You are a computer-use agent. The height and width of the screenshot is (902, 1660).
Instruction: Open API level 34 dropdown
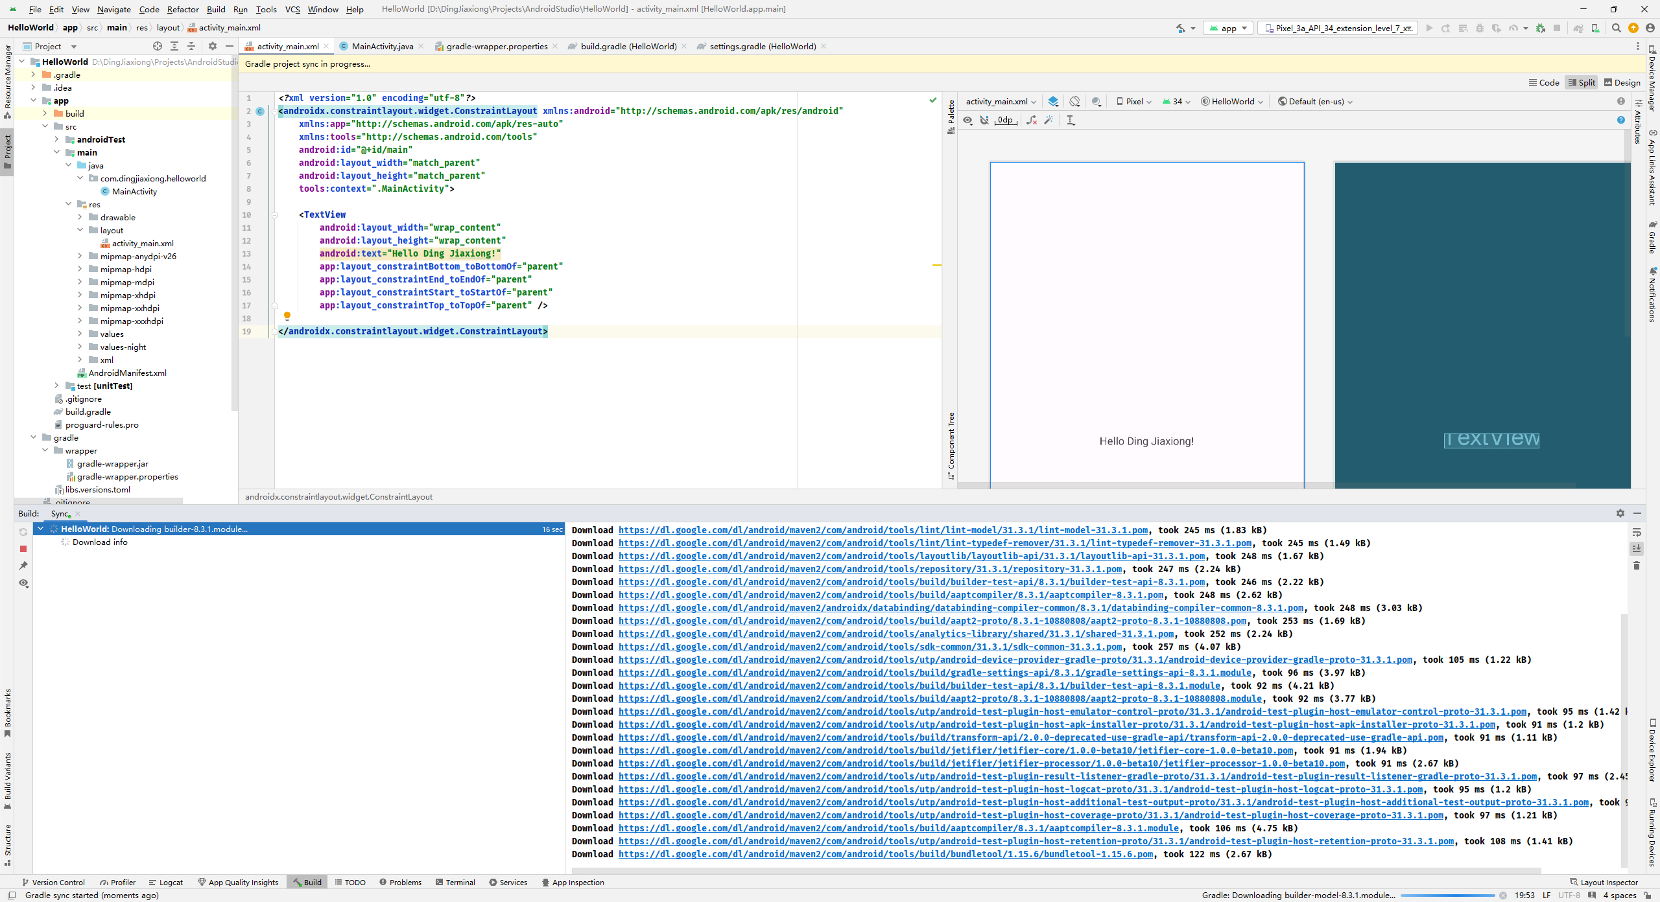[x=1176, y=101]
